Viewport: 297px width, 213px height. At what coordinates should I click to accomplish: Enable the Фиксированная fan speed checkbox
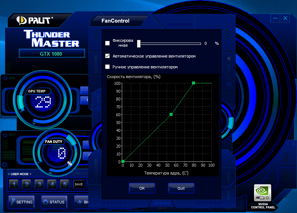point(107,43)
